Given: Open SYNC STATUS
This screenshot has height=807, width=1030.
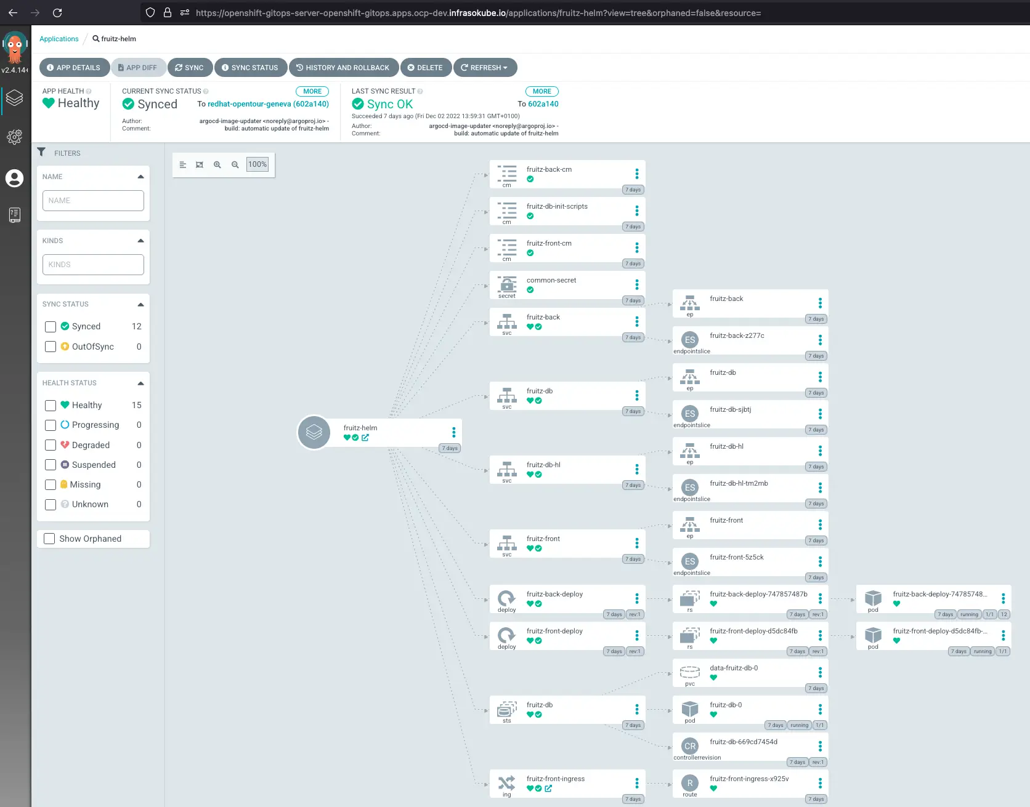Looking at the screenshot, I should (x=250, y=68).
